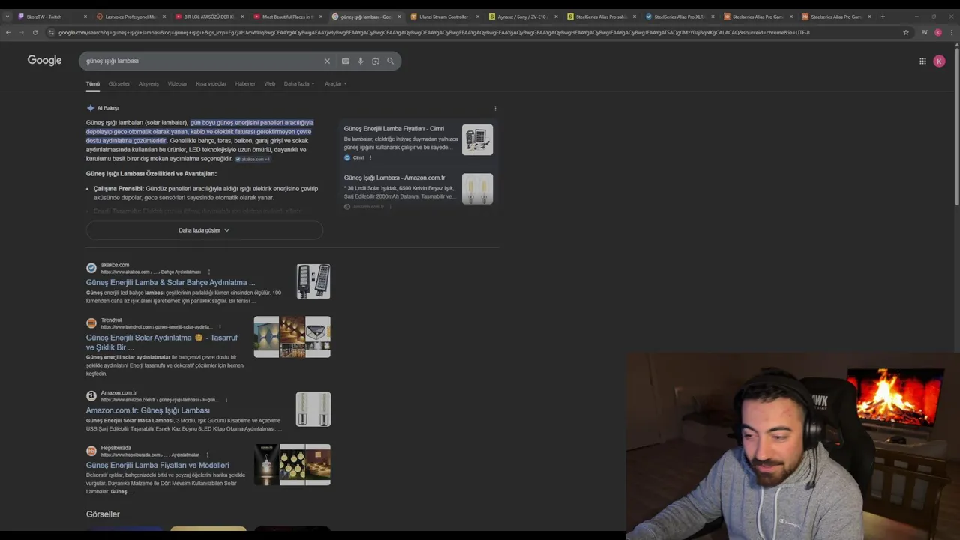Start voice search with the microphone icon
The height and width of the screenshot is (540, 960).
click(361, 61)
